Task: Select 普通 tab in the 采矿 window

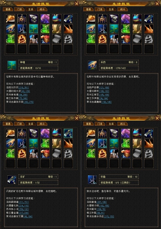Action: coord(8,124)
